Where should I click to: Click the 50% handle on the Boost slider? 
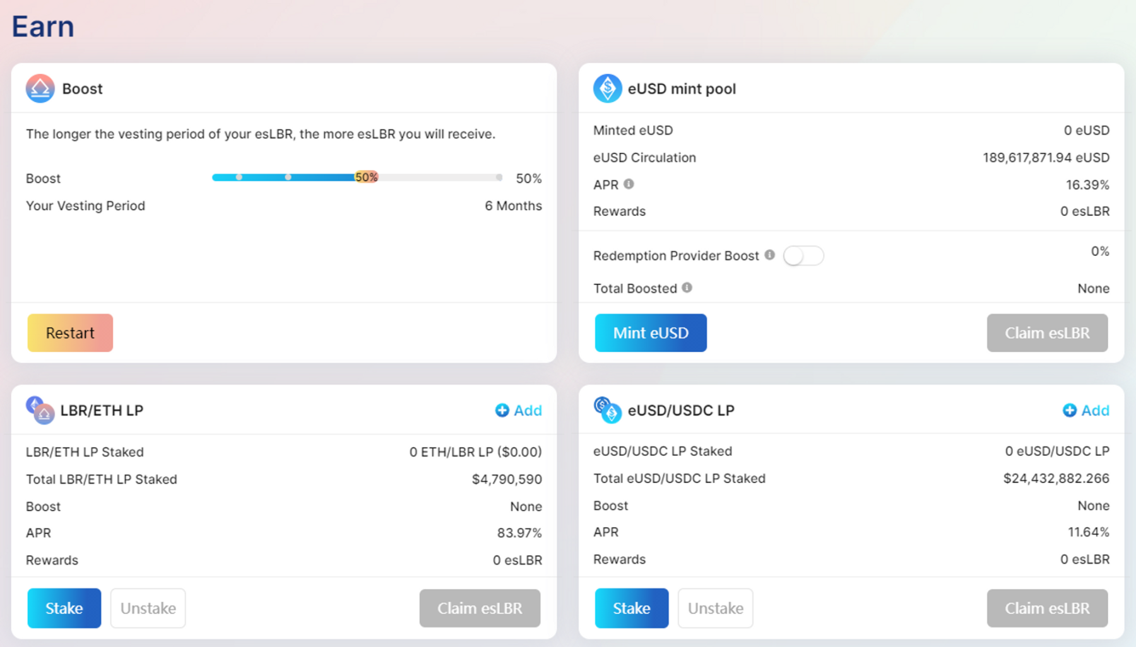[x=366, y=177]
